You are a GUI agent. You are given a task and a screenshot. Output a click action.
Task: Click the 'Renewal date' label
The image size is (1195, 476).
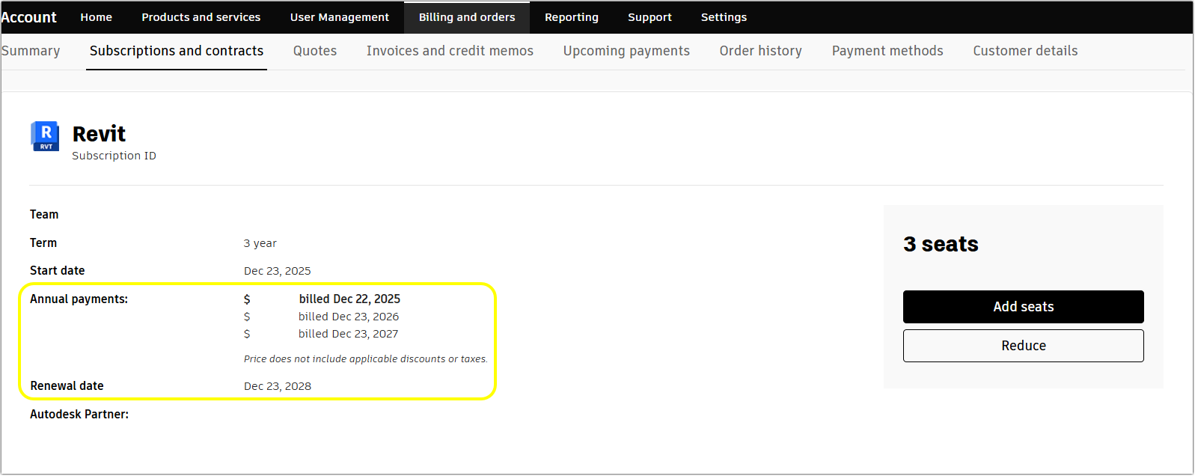(67, 386)
